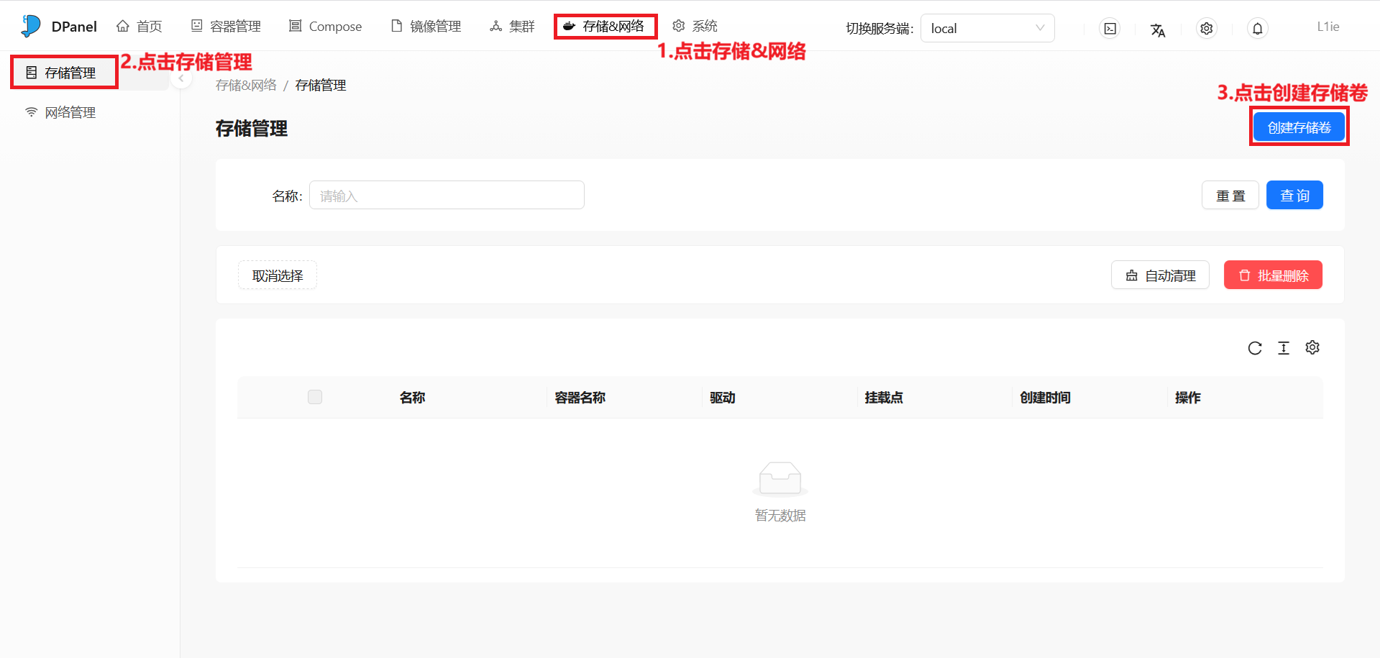Click the 批量删除 button

tap(1273, 275)
